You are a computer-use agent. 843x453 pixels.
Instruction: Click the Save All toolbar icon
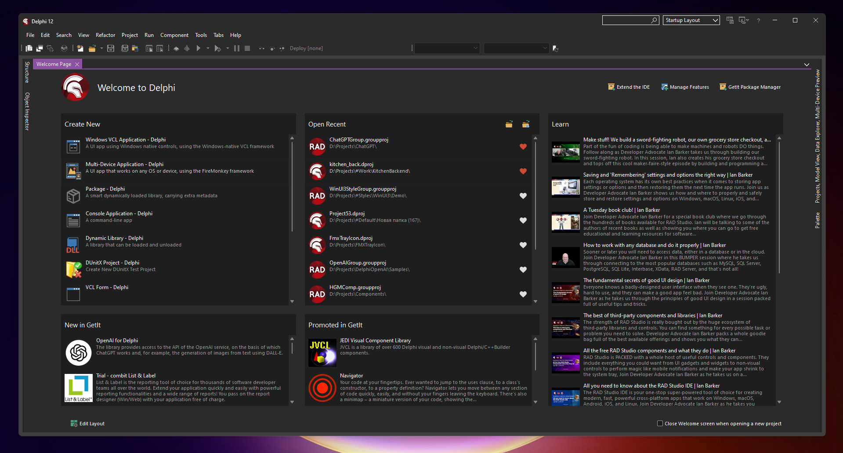point(125,48)
